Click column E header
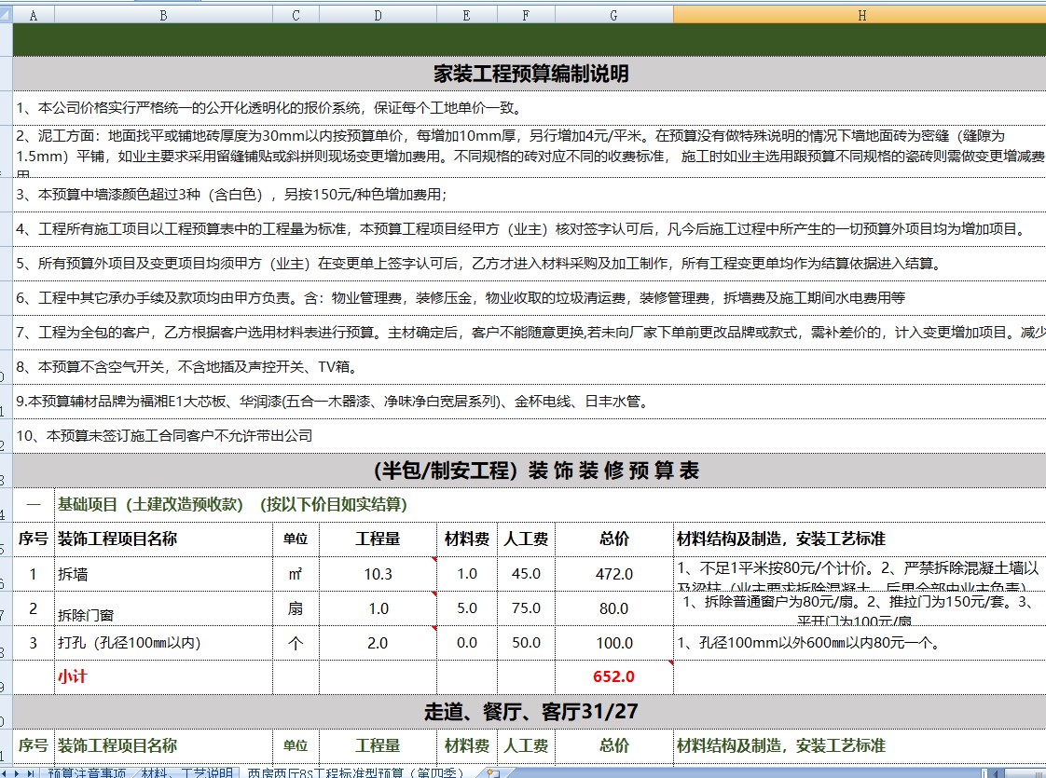This screenshot has height=778, width=1046. tap(466, 15)
